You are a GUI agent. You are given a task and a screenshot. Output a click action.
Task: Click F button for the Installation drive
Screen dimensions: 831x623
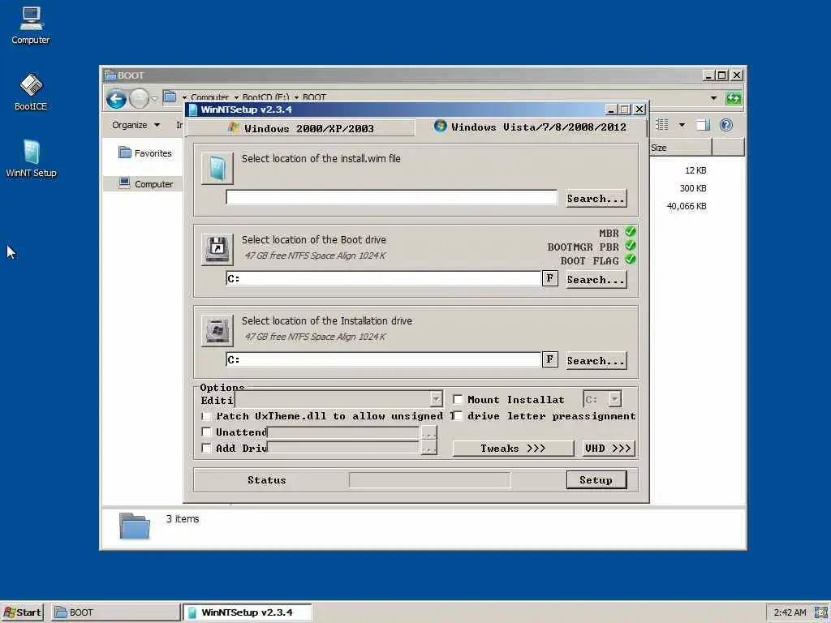tap(549, 359)
